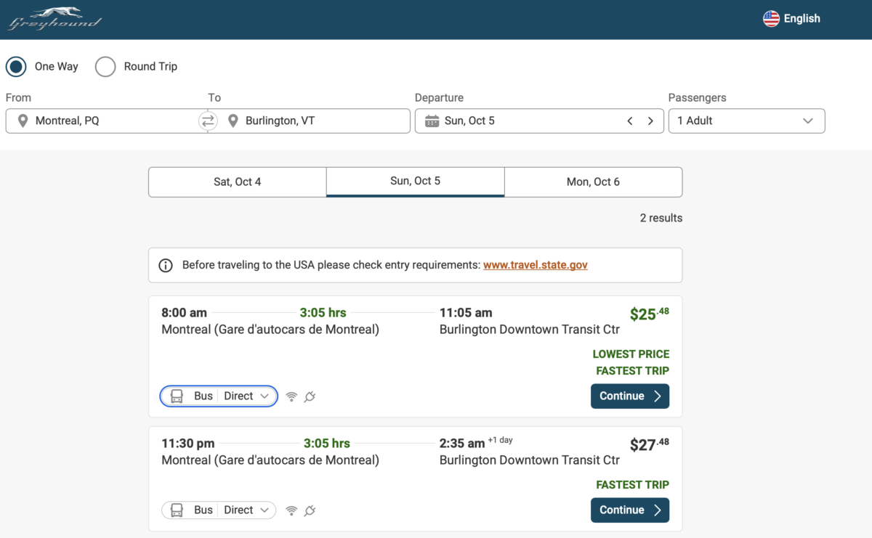The image size is (872, 538).
Task: Expand Bus Direct details for the 11:30 pm trip
Action: [x=219, y=510]
